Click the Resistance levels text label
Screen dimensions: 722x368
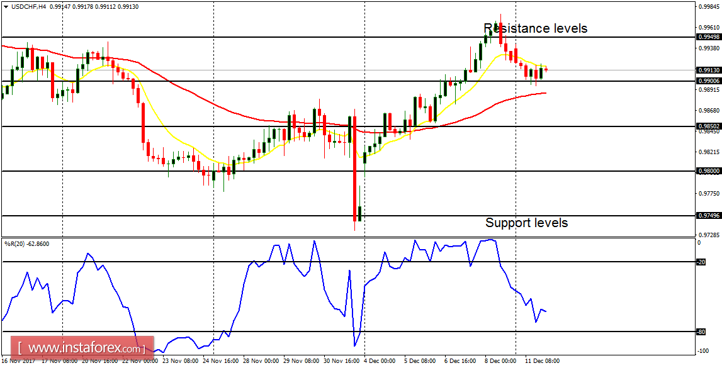click(534, 28)
